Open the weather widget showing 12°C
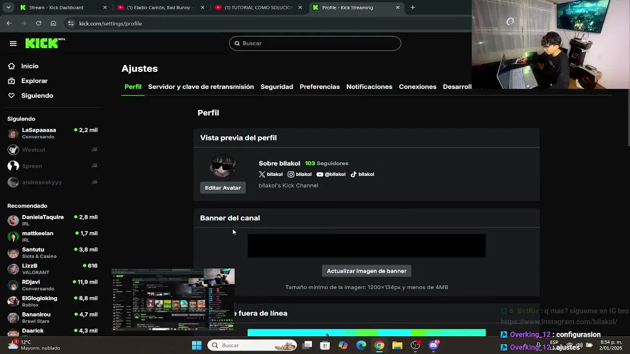 [x=34, y=345]
